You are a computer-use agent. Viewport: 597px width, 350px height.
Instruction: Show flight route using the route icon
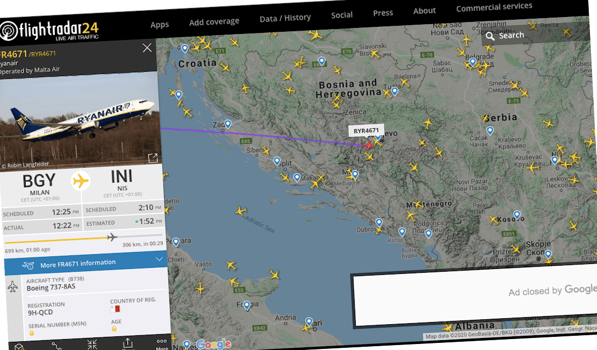[56, 346]
